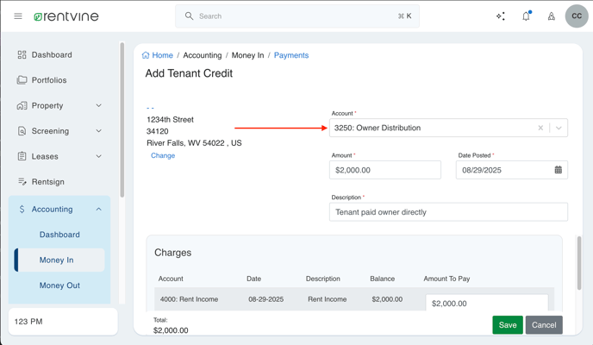Click the Payments breadcrumb link
Viewport: 593px width, 345px height.
point(290,55)
